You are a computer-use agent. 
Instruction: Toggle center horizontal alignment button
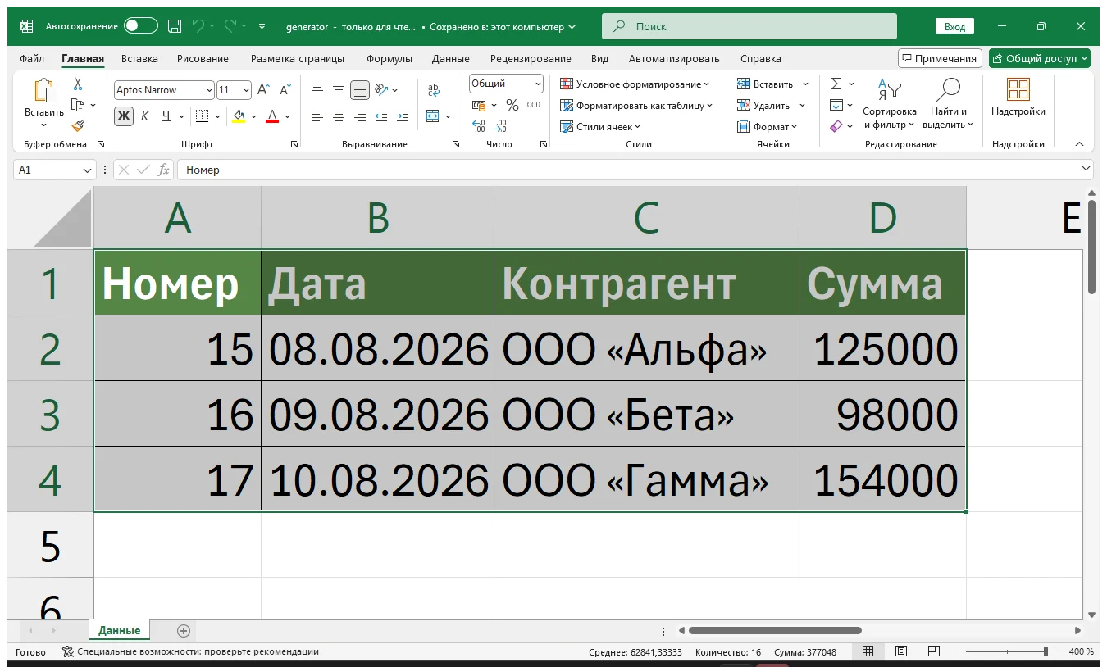point(339,116)
